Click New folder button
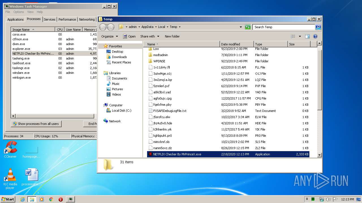 [172, 36]
